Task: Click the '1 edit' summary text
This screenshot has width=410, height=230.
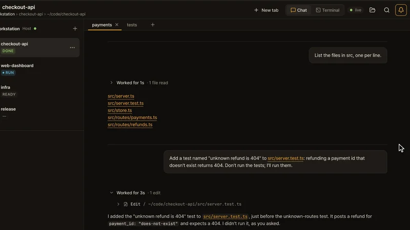Action: coord(155,193)
